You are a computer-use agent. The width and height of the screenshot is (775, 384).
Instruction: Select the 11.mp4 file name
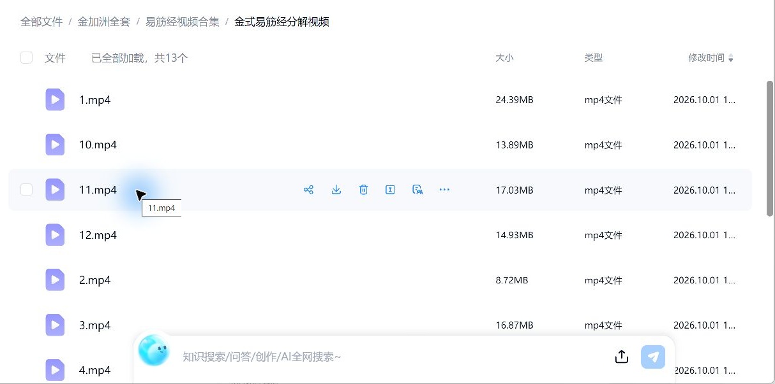click(98, 190)
